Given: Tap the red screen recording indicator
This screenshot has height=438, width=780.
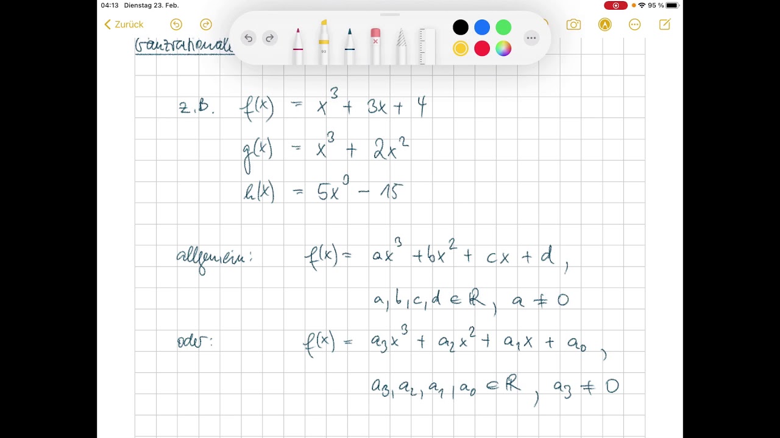Looking at the screenshot, I should tap(615, 5).
